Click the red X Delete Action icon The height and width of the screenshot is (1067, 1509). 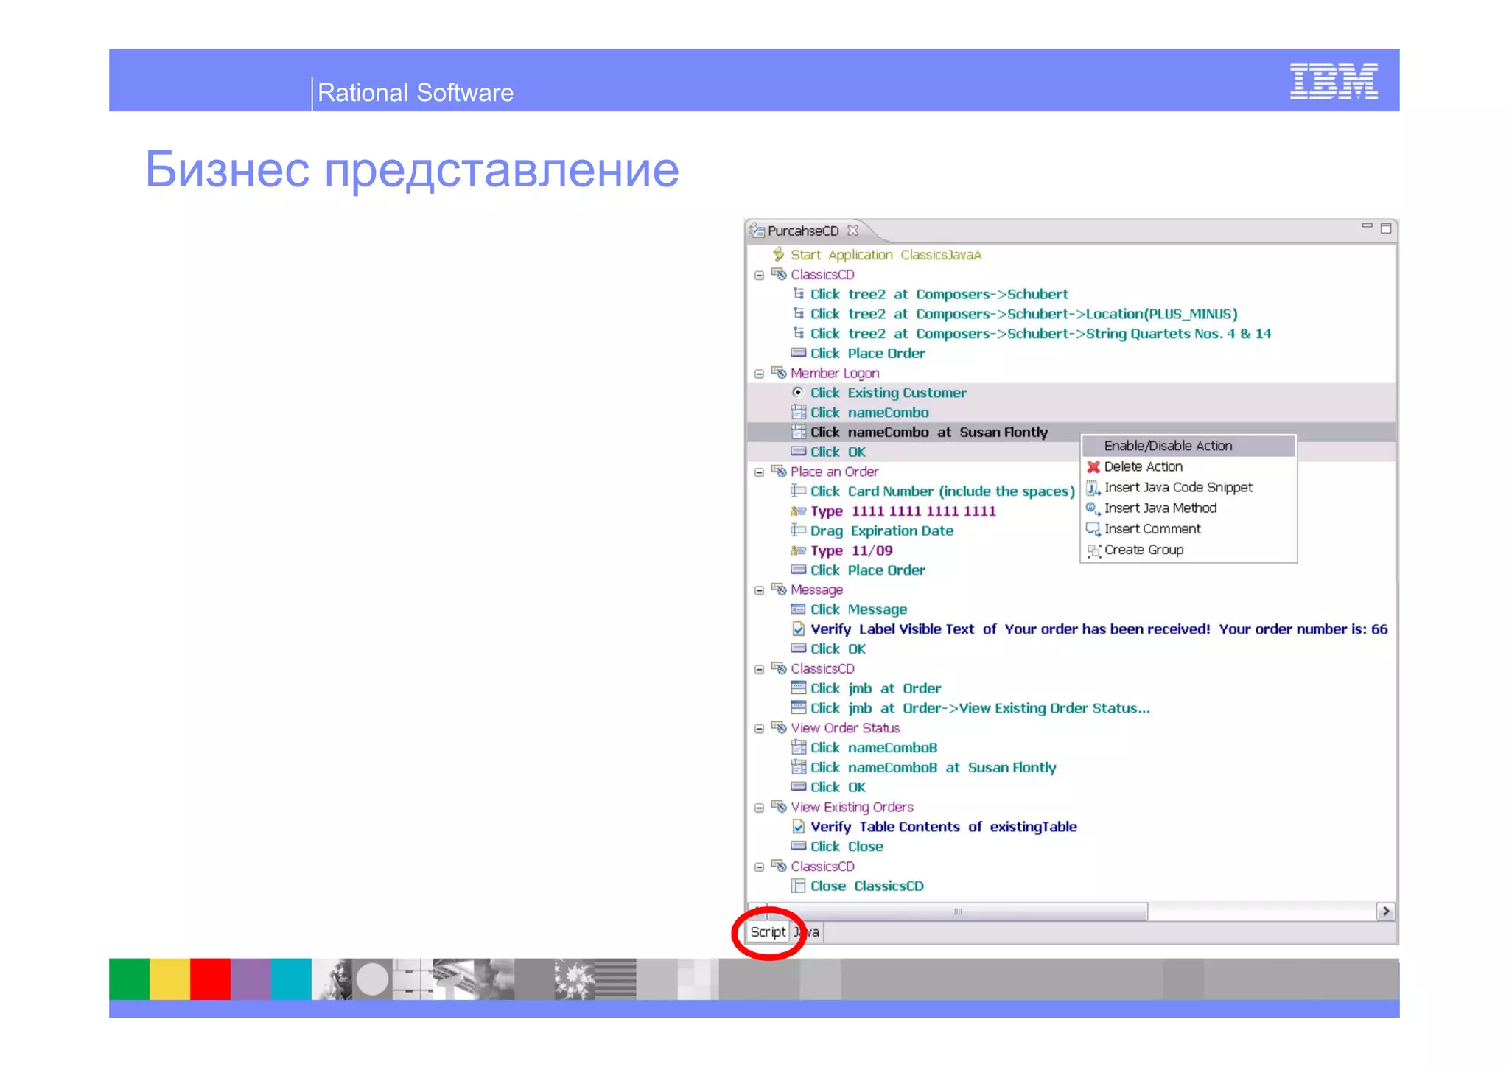pos(1093,466)
